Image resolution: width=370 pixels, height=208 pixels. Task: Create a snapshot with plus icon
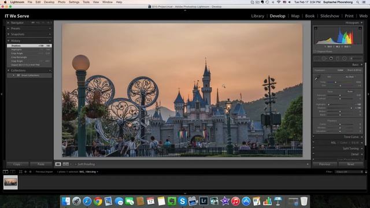tap(50, 35)
